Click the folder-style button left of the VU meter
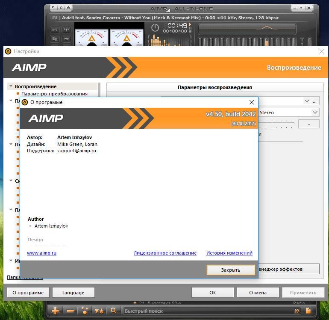Viewport: 329px width, 320px height. 55,39
